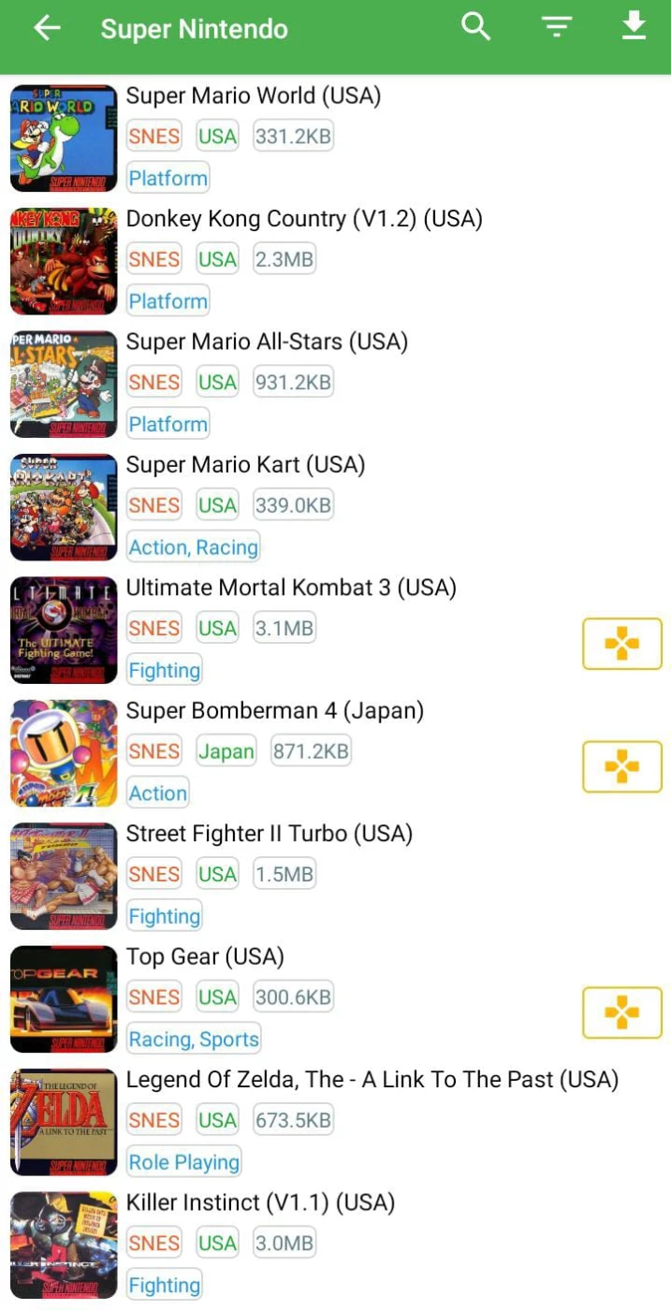Tap the 871.2KB size tag

pyautogui.click(x=310, y=751)
